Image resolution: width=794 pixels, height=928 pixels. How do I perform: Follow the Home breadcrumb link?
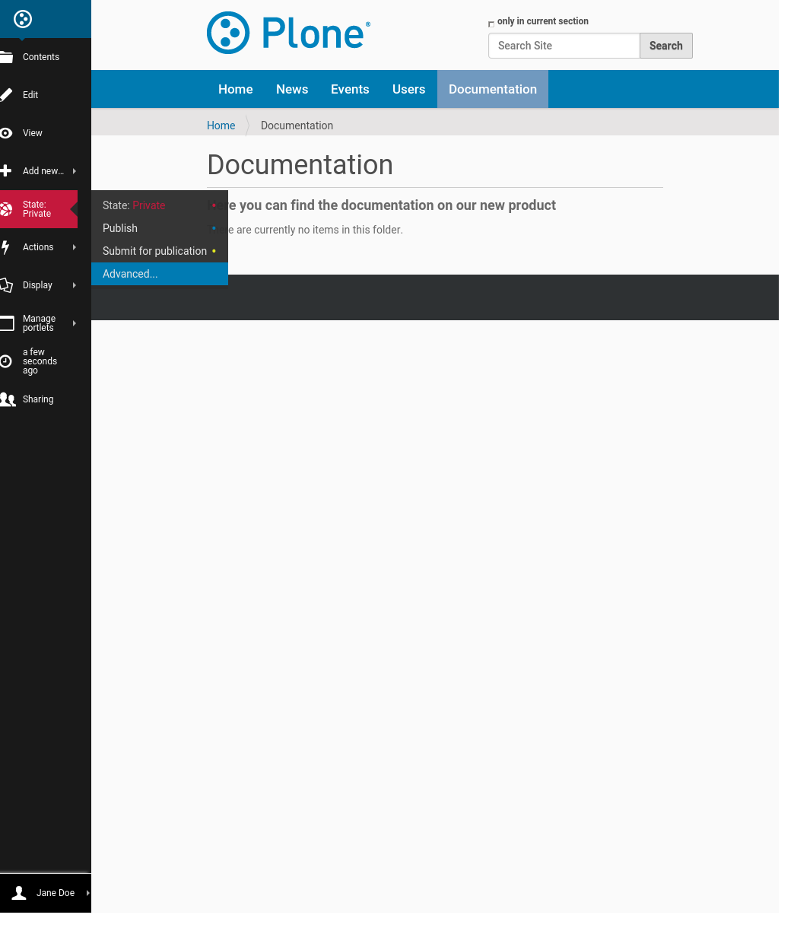(221, 126)
